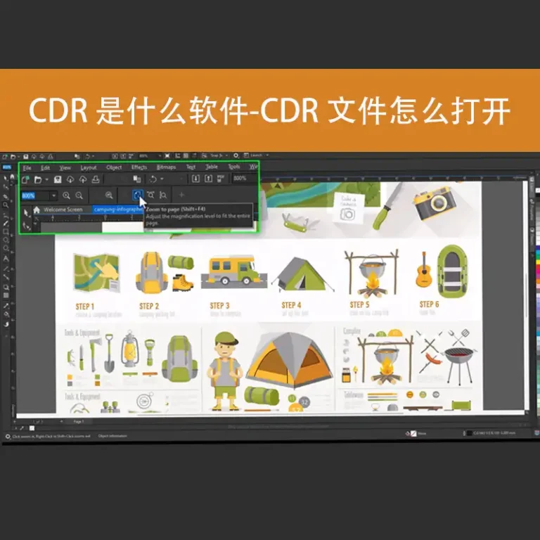Image resolution: width=540 pixels, height=540 pixels.
Task: Click Zoom In magnifier icon
Action: click(x=66, y=195)
